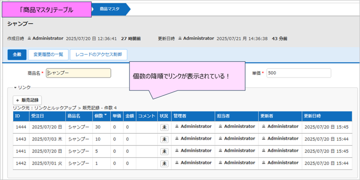Click 未 status in row 1444

point(165,127)
